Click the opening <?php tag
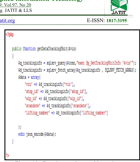 coord(10,35)
